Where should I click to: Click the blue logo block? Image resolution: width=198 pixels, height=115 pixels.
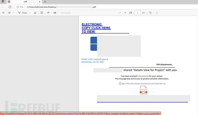94,44
